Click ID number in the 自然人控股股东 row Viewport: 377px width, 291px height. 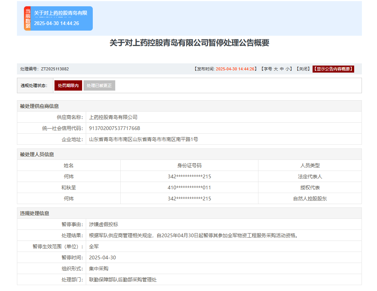pyautogui.click(x=190, y=199)
